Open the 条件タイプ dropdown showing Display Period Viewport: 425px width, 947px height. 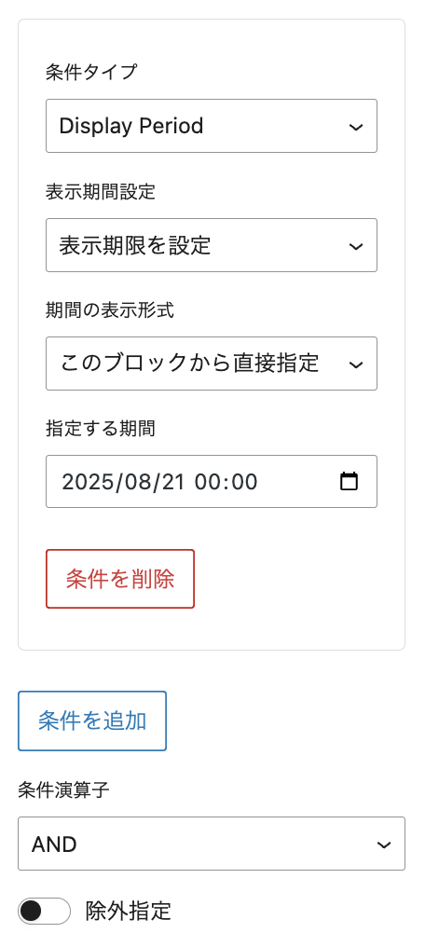coord(212,126)
